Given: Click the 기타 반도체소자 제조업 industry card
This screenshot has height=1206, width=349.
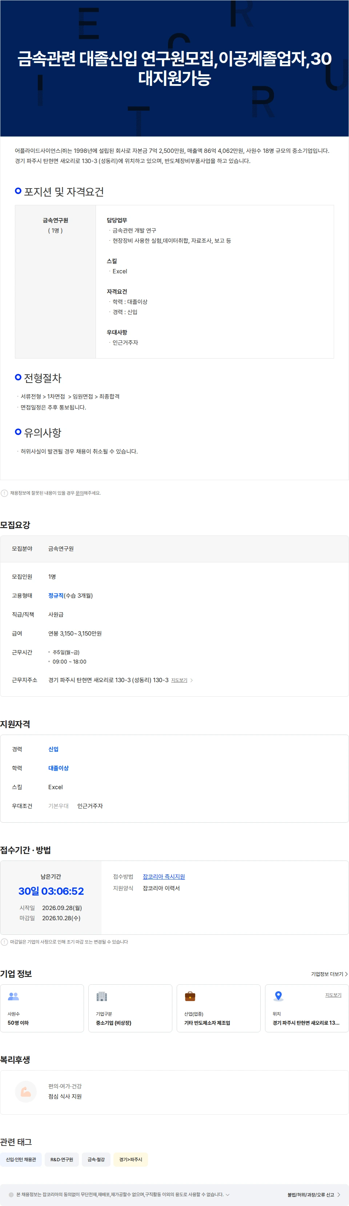Looking at the screenshot, I should (218, 1008).
